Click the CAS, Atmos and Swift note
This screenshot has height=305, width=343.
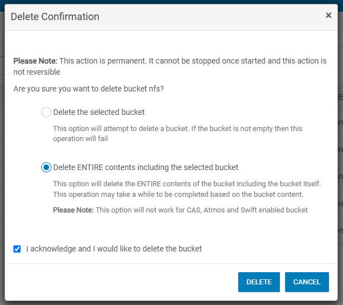click(x=201, y=210)
